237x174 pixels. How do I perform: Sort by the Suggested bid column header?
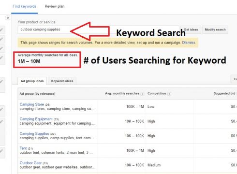(x=224, y=93)
